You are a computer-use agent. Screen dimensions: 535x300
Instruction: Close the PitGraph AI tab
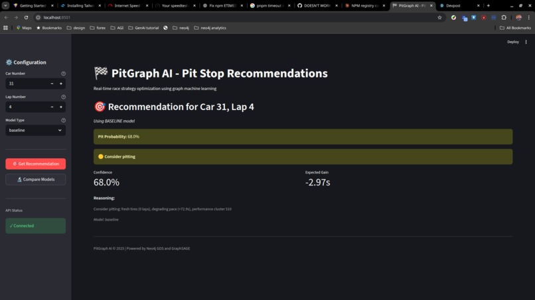point(431,6)
